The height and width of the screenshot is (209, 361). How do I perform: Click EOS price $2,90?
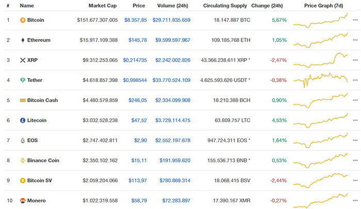pos(140,140)
